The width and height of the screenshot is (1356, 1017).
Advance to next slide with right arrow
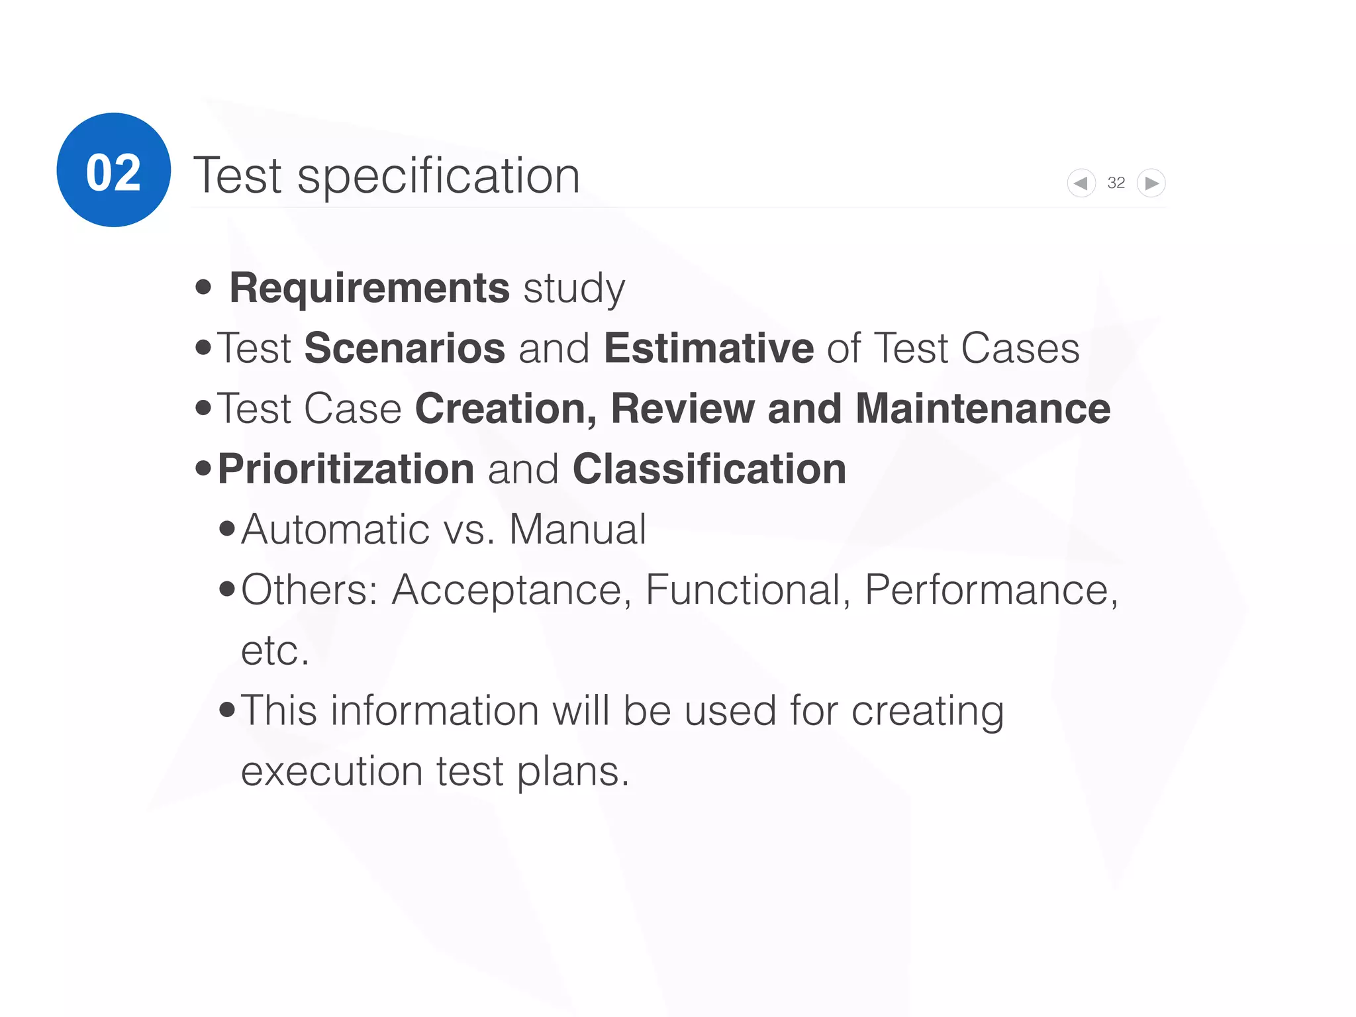[x=1151, y=183]
